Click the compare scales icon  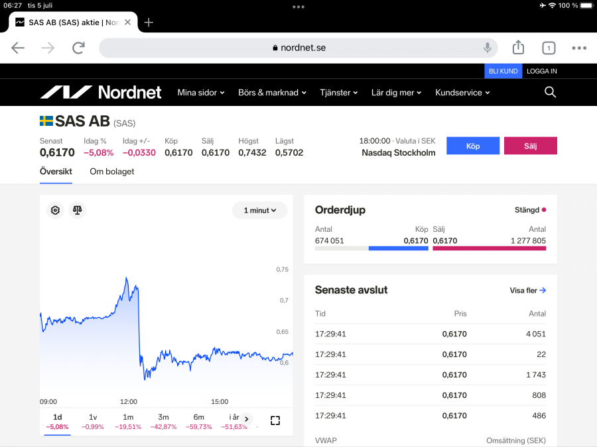tap(78, 211)
